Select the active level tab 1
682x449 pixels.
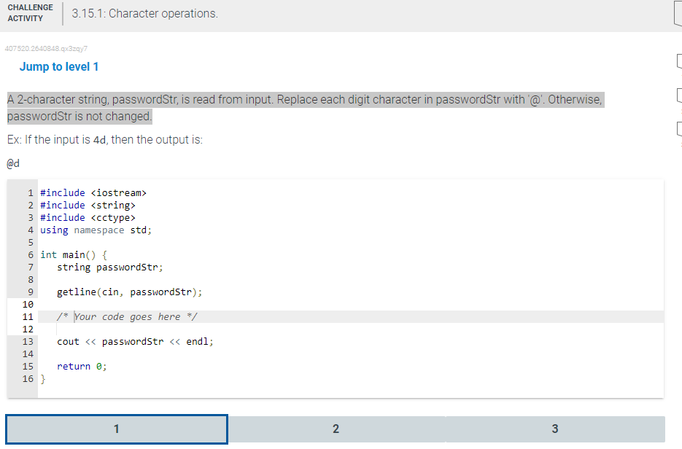(x=116, y=429)
